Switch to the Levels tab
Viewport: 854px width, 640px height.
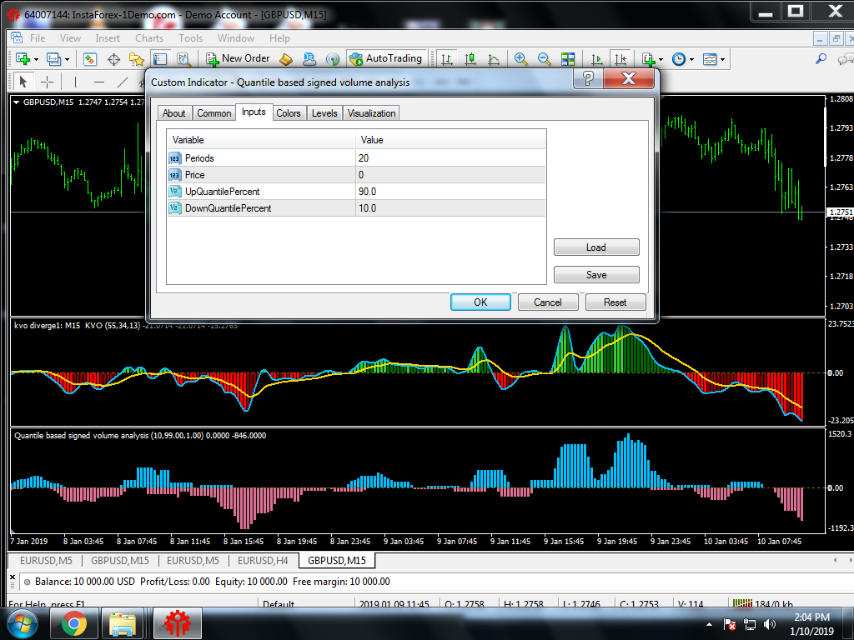(x=324, y=113)
